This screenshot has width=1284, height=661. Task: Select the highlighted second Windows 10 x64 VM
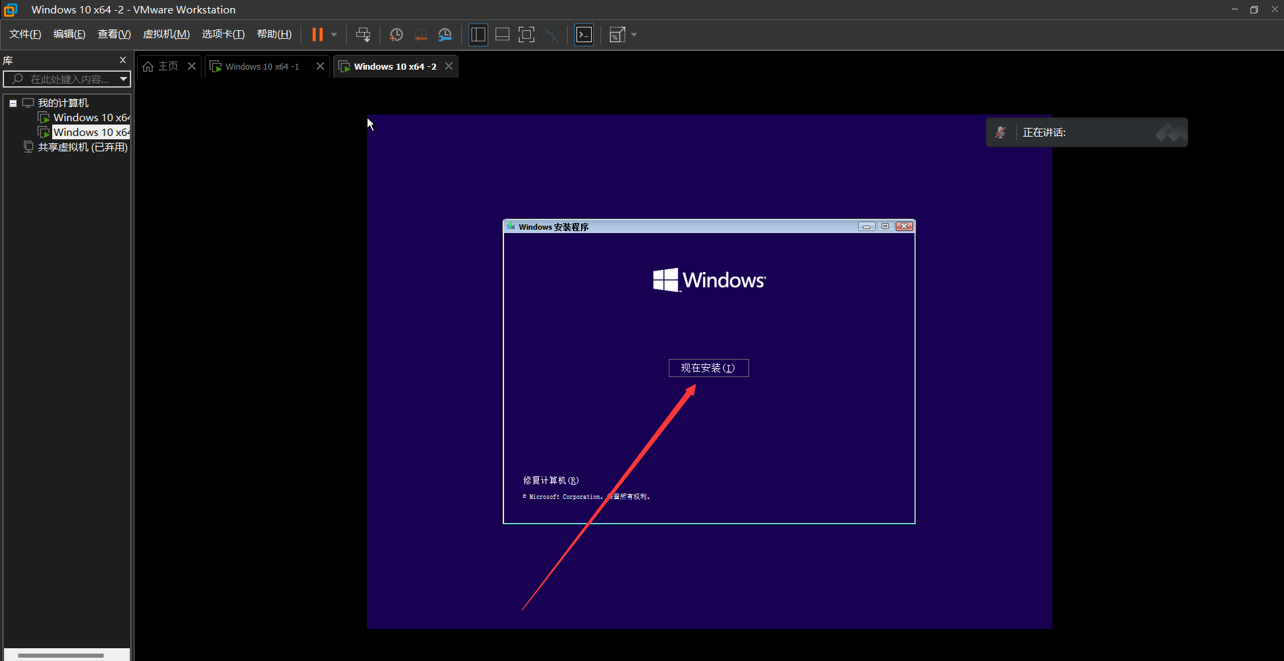tap(91, 132)
